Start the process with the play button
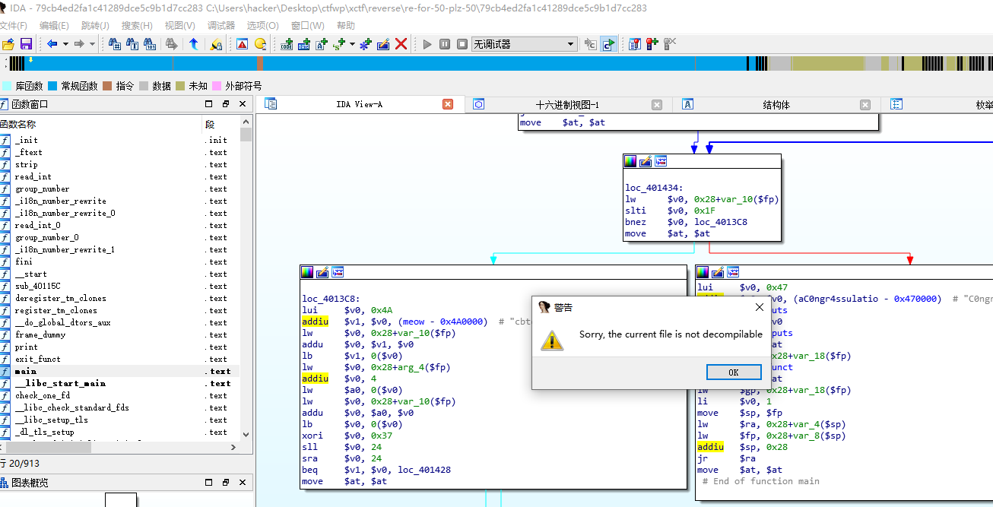993x507 pixels. (x=427, y=44)
